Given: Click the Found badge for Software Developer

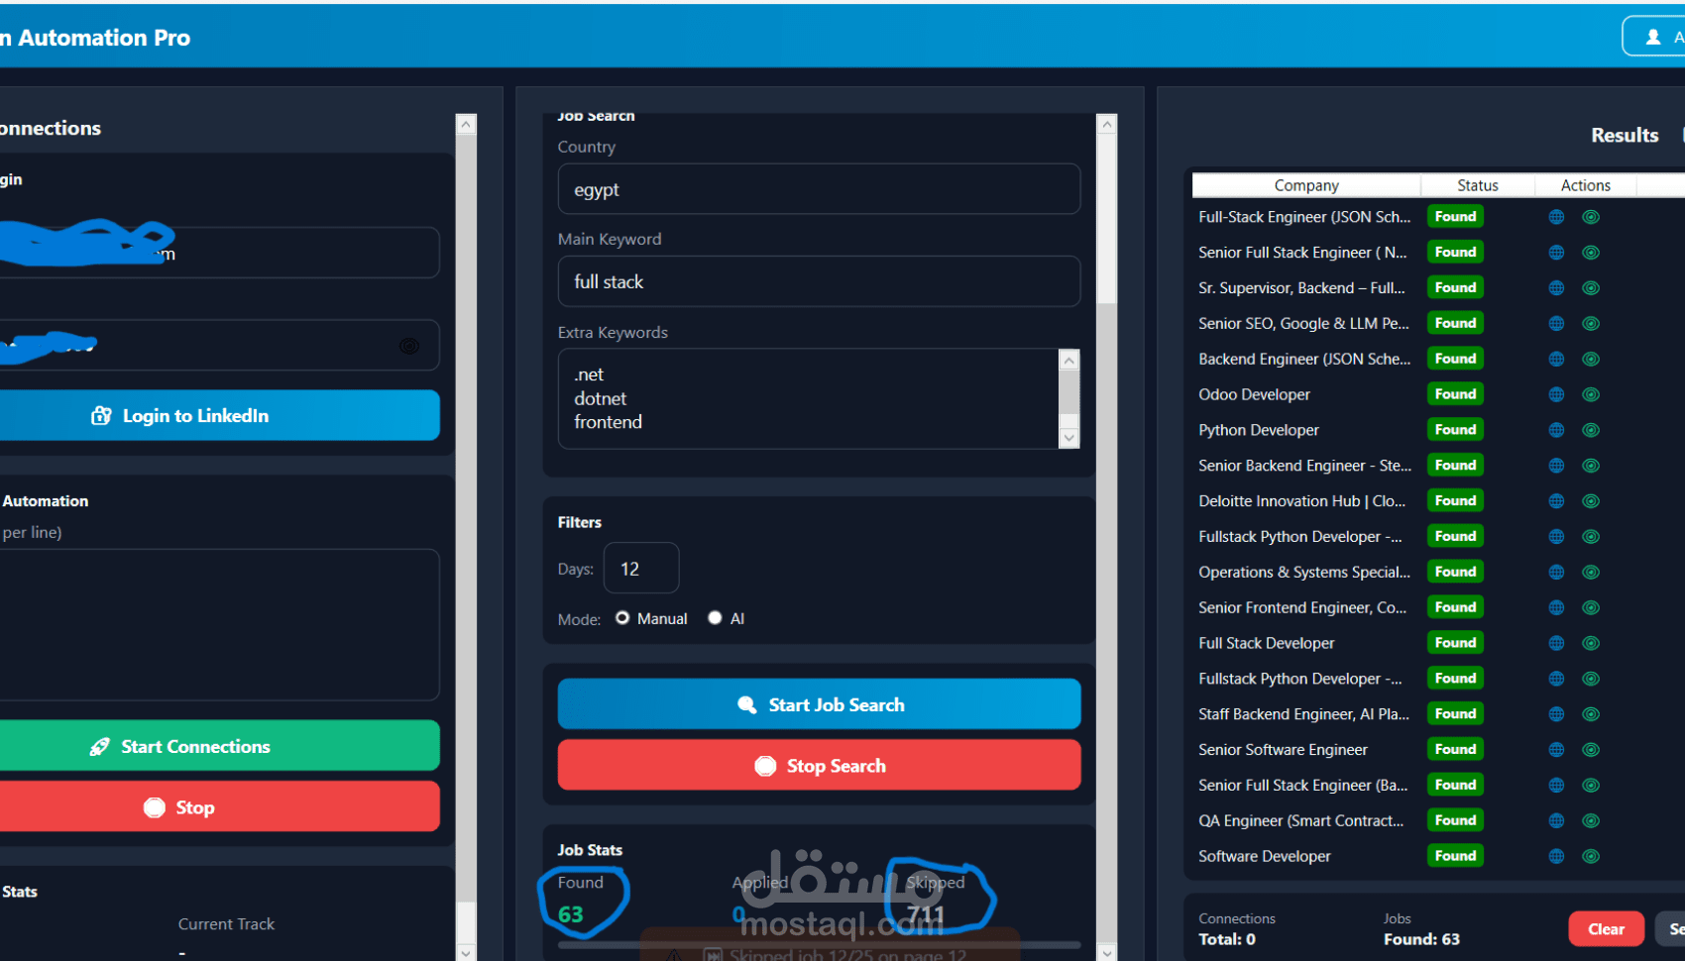Looking at the screenshot, I should (1455, 856).
